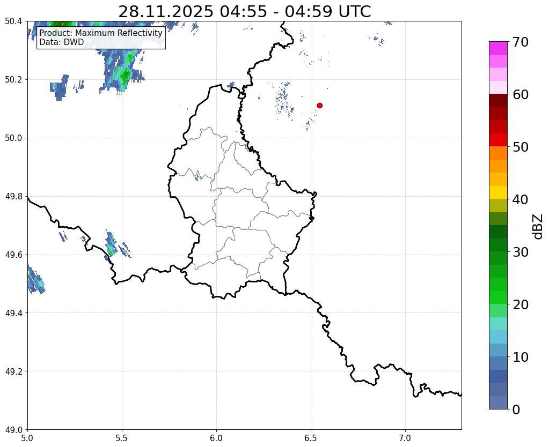Click the yellow 40 dBZ colorbar band
Screen dimensions: 549x447
pos(498,193)
